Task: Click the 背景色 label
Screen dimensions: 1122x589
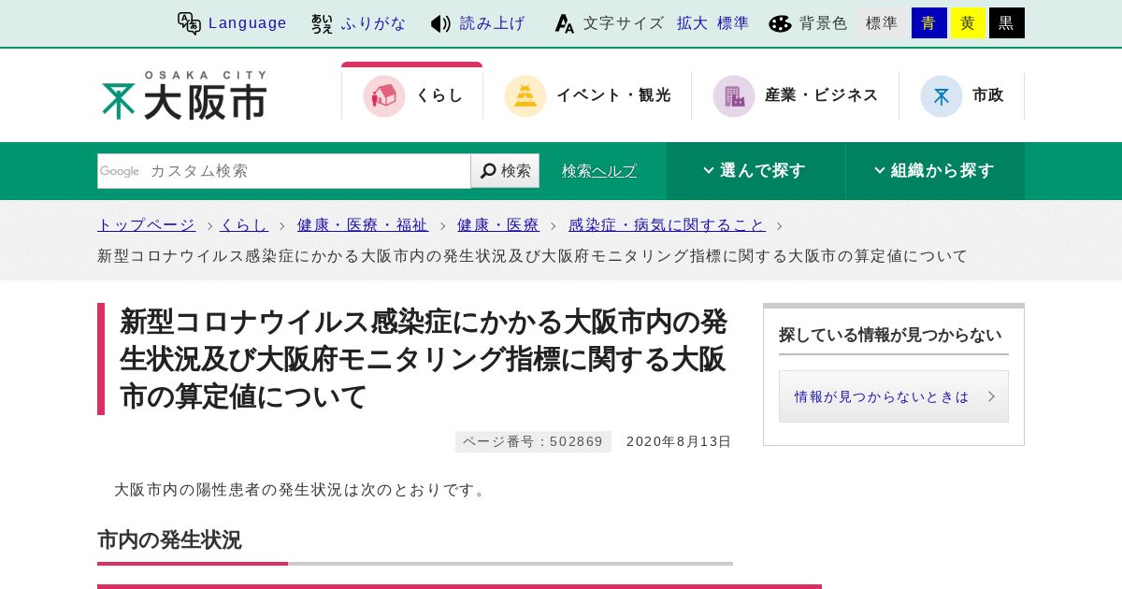Action: [824, 23]
